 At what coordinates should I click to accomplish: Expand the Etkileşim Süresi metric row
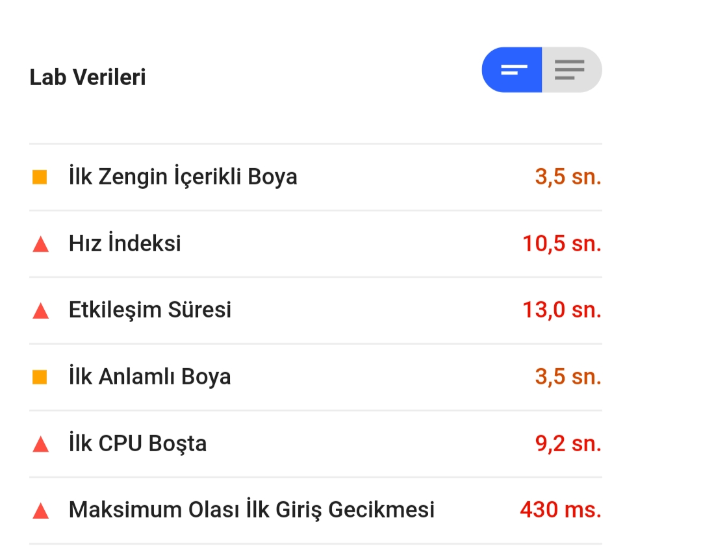pyautogui.click(x=316, y=310)
